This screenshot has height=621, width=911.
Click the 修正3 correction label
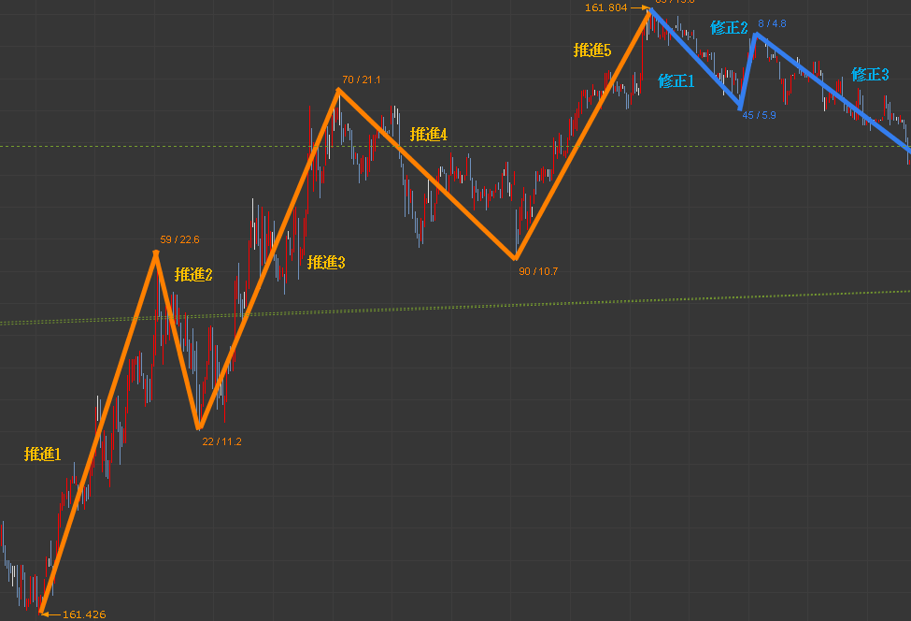(x=870, y=75)
